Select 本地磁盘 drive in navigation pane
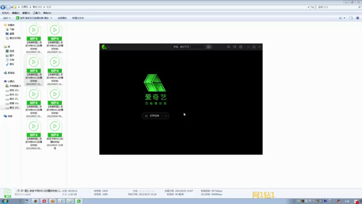Image resolution: width=362 pixels, height=204 pixels. click(13, 86)
